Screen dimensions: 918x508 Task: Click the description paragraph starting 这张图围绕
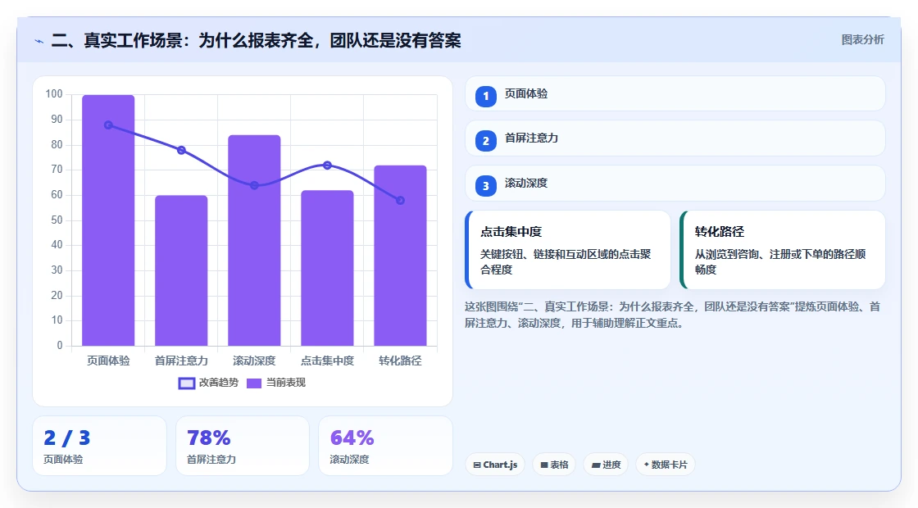click(x=673, y=315)
